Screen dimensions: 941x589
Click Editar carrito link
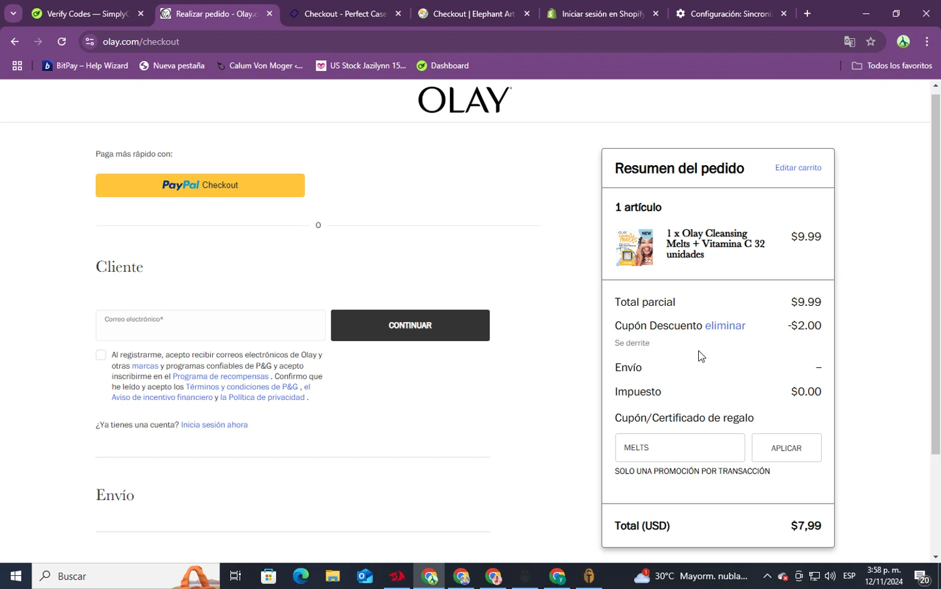coord(798,168)
